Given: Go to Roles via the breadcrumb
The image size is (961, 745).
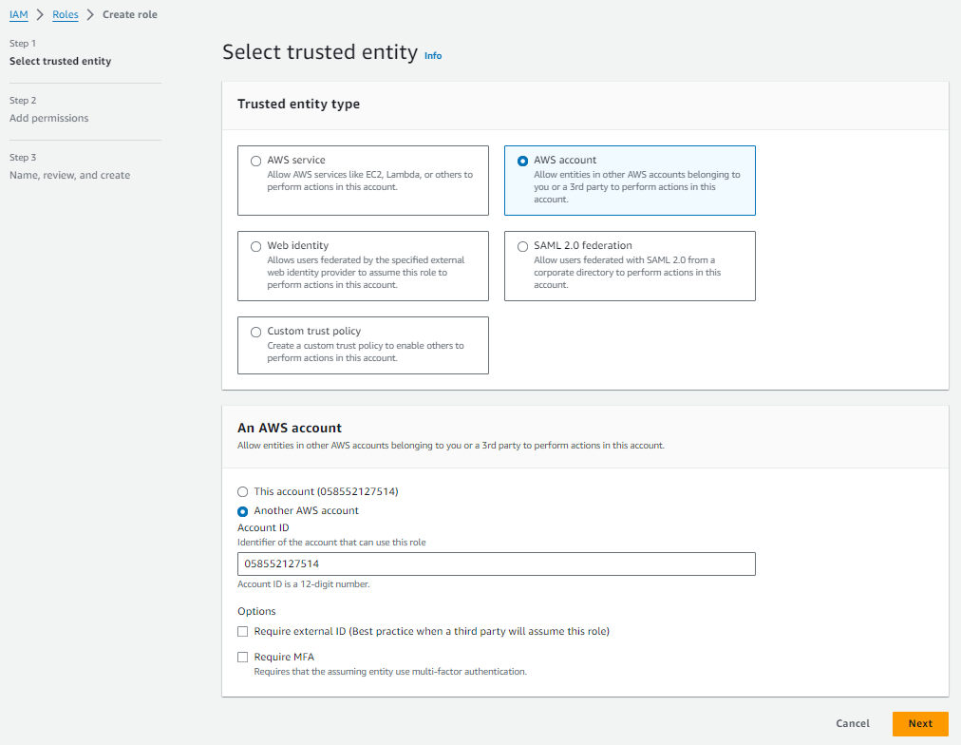Looking at the screenshot, I should [x=65, y=14].
